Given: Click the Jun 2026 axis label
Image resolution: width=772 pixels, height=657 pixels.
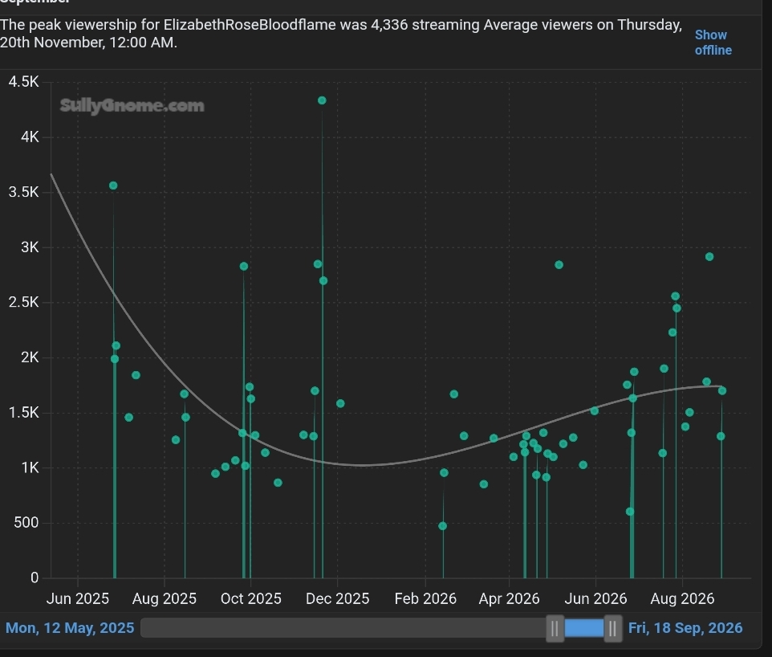Looking at the screenshot, I should (595, 599).
